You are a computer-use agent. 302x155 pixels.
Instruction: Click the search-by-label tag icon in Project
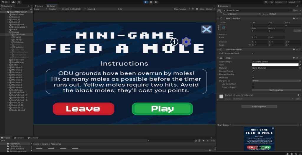coord(203,141)
